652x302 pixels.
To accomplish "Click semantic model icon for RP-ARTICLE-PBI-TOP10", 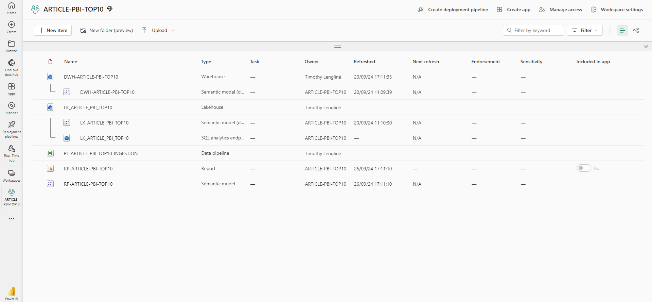I will click(x=50, y=184).
